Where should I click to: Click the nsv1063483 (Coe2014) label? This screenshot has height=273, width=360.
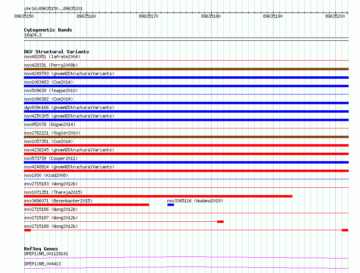coord(49,82)
